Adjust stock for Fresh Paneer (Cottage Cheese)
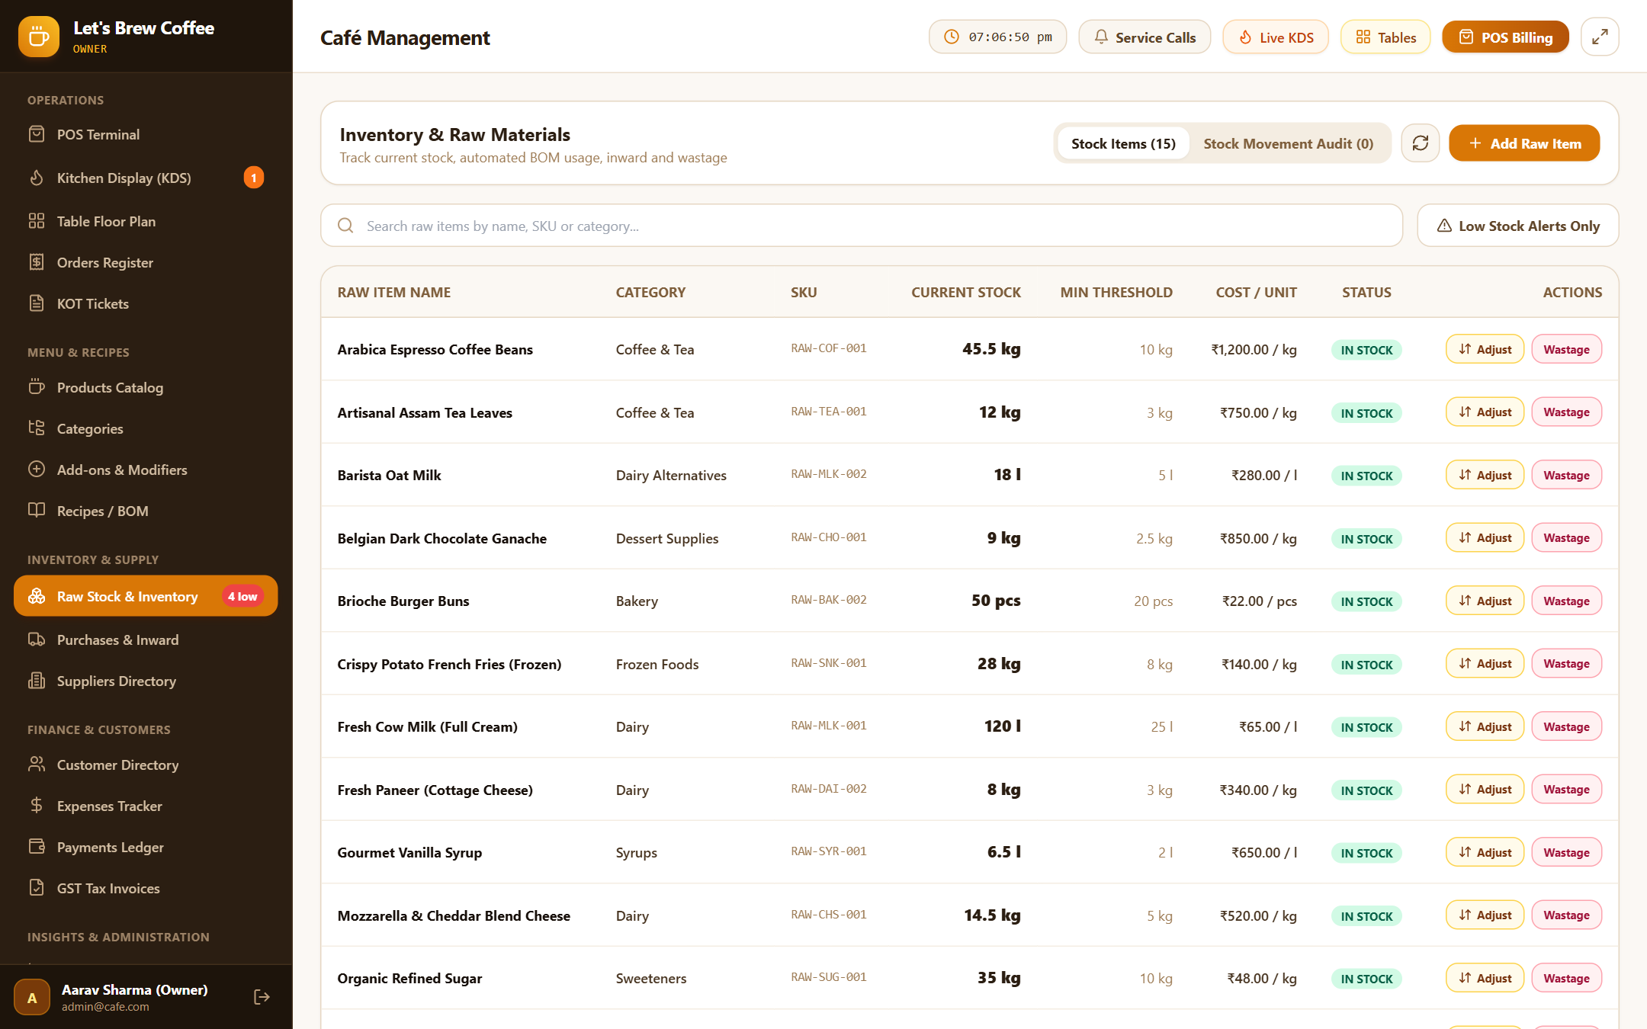The width and height of the screenshot is (1647, 1029). [1485, 790]
